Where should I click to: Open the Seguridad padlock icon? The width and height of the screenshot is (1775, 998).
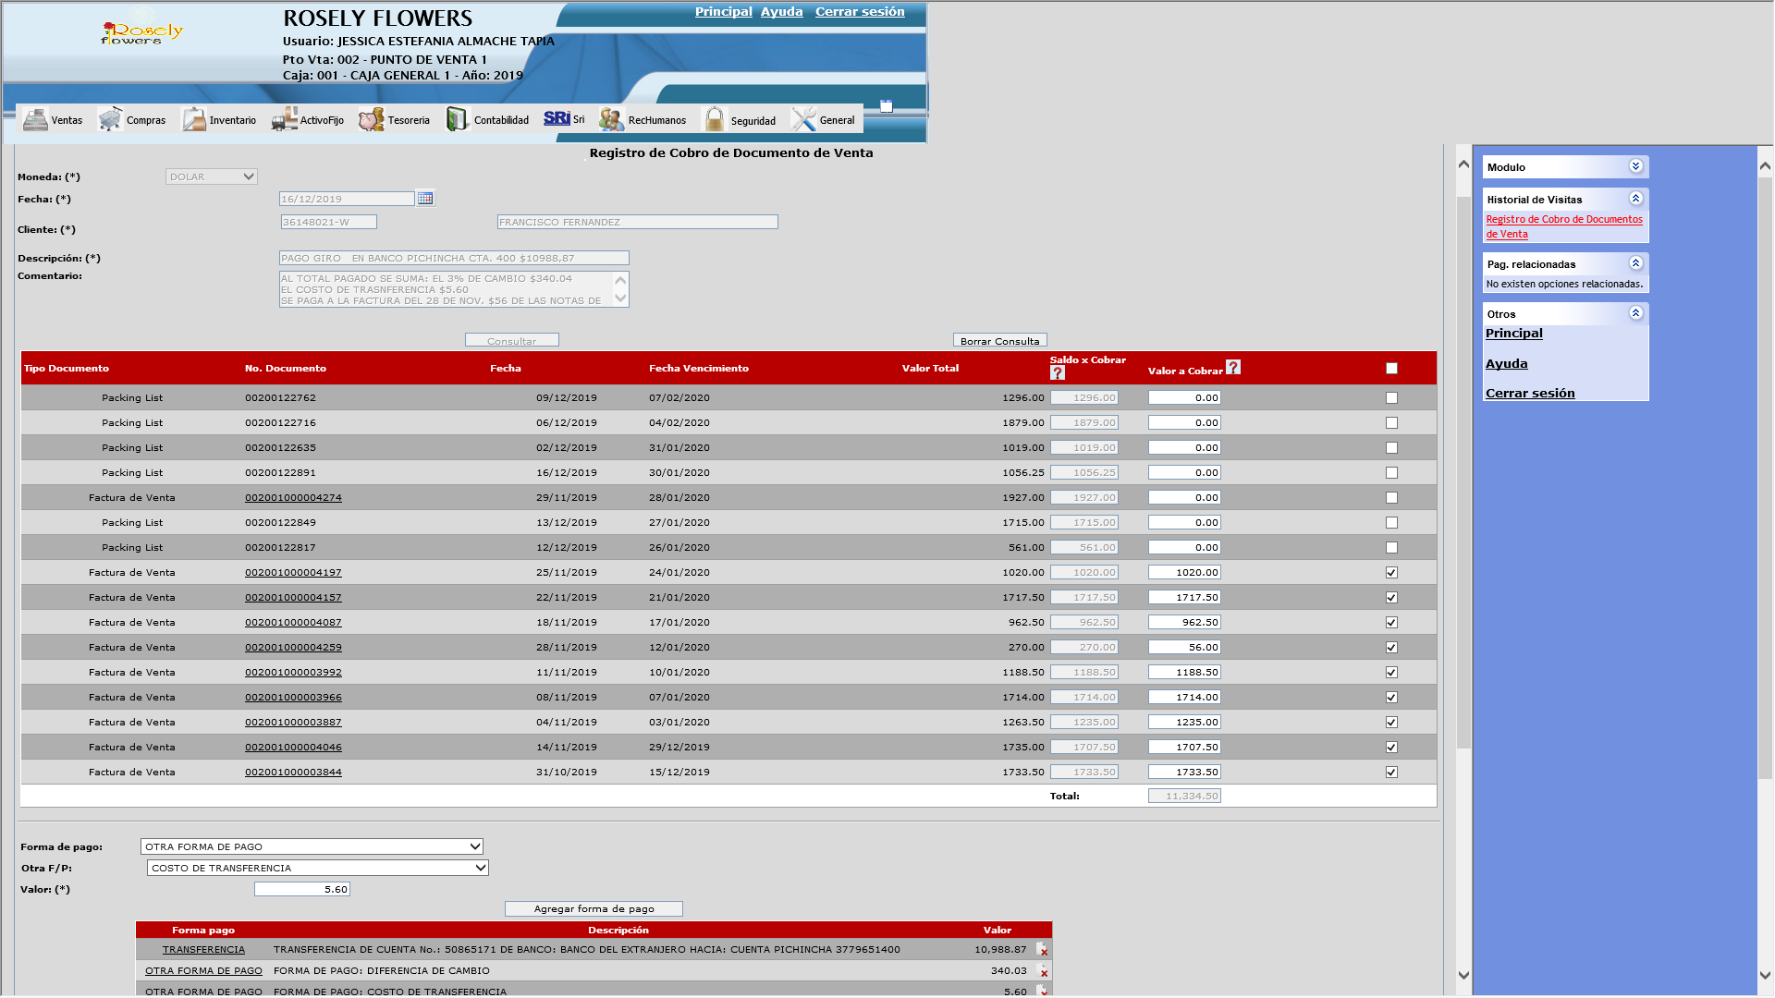pos(715,119)
